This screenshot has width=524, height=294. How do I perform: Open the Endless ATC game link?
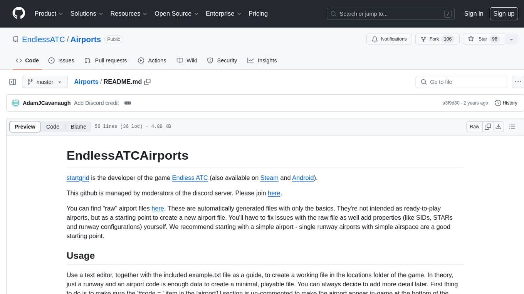coord(190,178)
